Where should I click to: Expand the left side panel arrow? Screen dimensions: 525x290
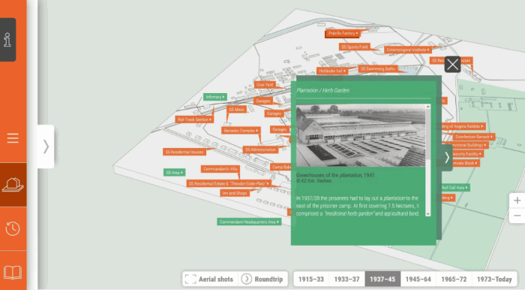(x=46, y=147)
